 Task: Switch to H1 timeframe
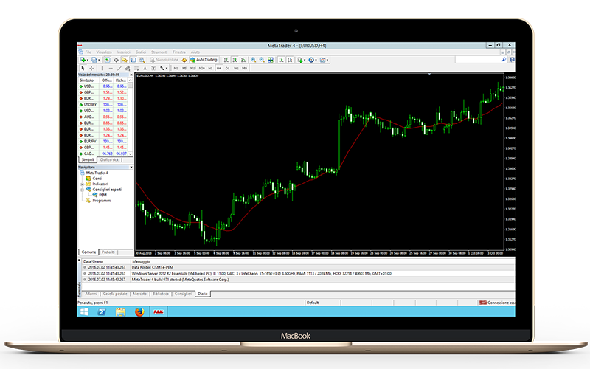pyautogui.click(x=210, y=68)
